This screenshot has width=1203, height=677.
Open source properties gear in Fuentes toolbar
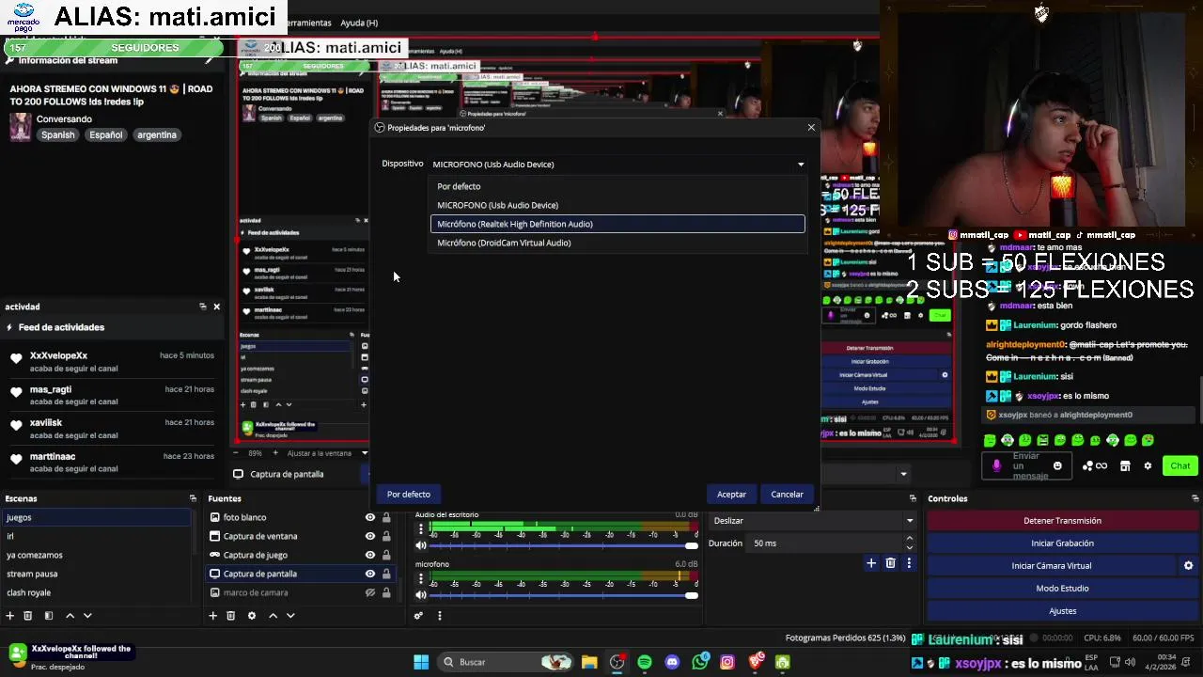pyautogui.click(x=252, y=616)
